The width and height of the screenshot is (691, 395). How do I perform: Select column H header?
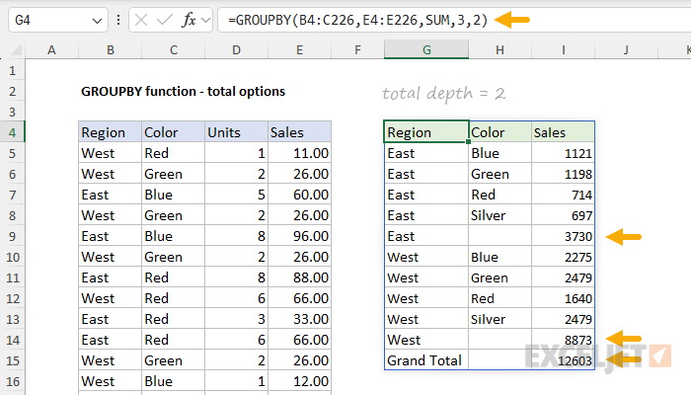(499, 49)
